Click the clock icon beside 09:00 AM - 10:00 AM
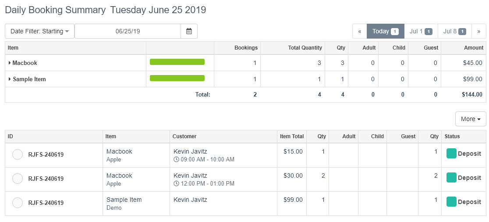Screen dimensions: 489x222 [176, 160]
